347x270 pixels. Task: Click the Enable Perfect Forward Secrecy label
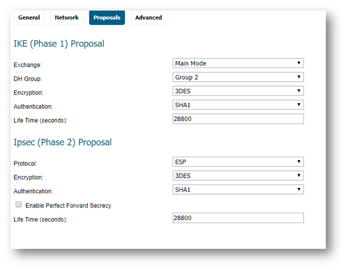[68, 206]
